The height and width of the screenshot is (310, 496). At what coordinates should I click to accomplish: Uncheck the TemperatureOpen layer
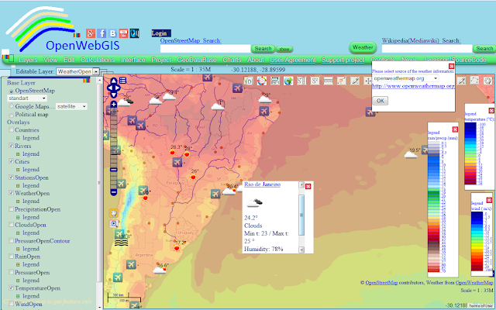(x=11, y=288)
